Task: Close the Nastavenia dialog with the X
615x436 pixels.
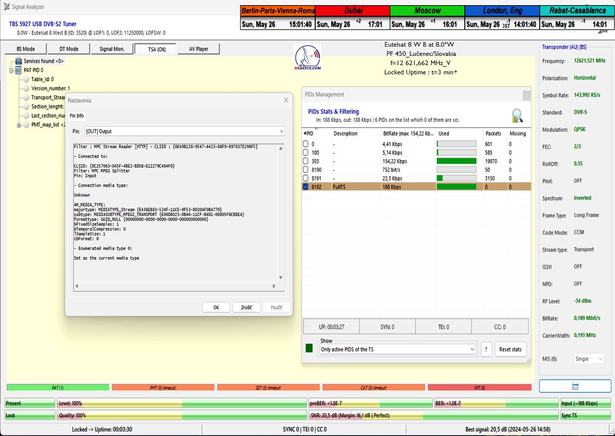Action: (x=286, y=101)
